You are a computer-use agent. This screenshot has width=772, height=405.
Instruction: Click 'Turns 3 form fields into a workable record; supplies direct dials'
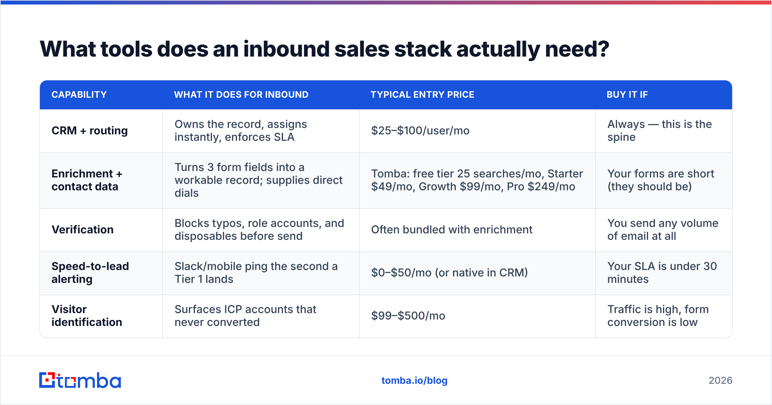[259, 180]
